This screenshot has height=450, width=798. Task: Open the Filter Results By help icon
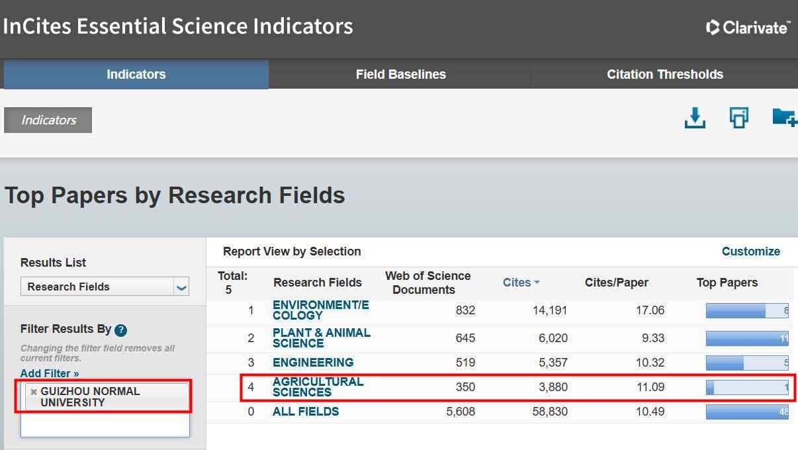coord(120,330)
